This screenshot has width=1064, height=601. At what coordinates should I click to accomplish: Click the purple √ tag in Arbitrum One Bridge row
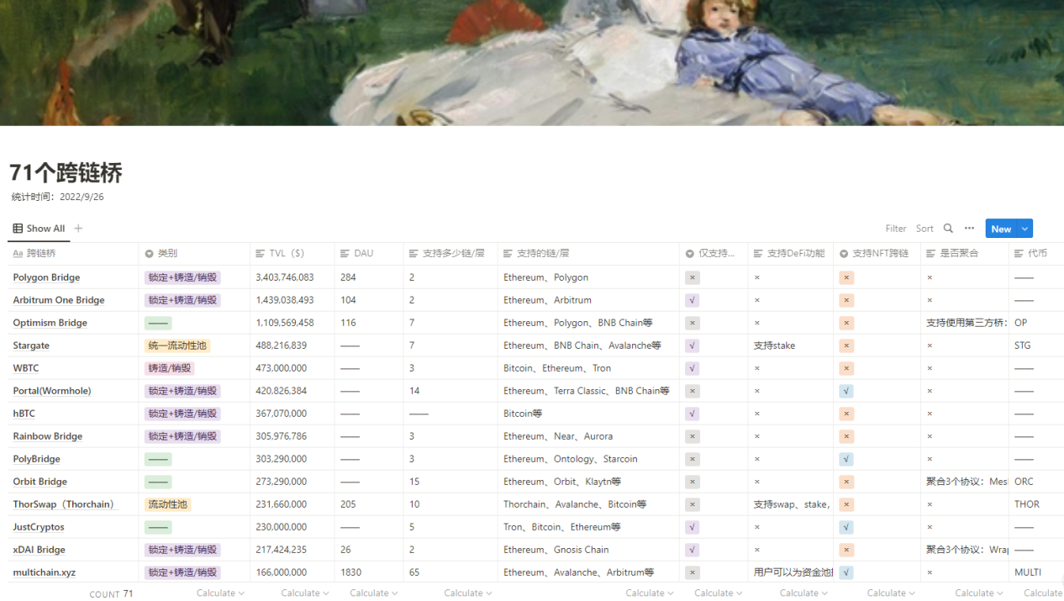tap(692, 300)
